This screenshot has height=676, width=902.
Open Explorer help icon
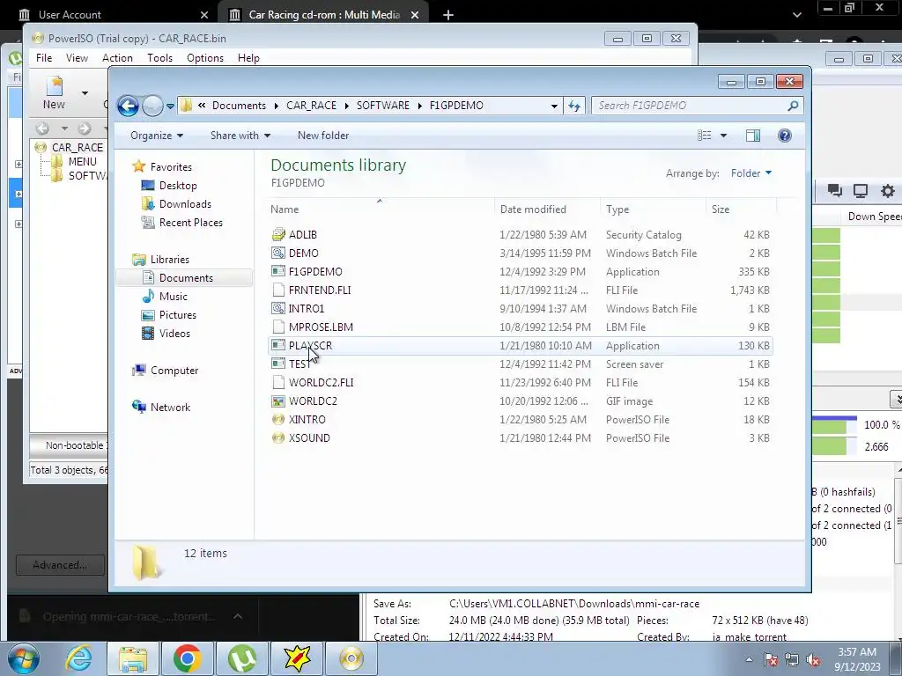[x=785, y=136]
